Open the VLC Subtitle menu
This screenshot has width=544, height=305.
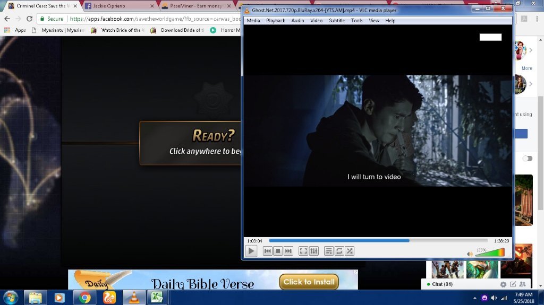pyautogui.click(x=337, y=21)
